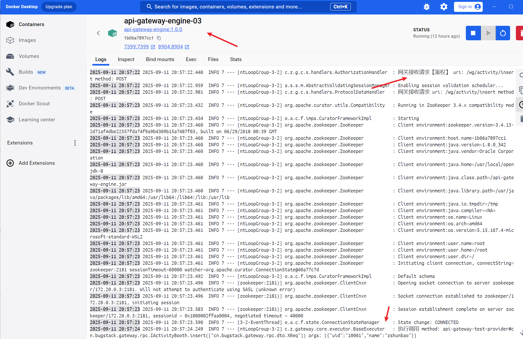Open the Exec tab
Image resolution: width=523 pixels, height=339 pixels.
(191, 59)
